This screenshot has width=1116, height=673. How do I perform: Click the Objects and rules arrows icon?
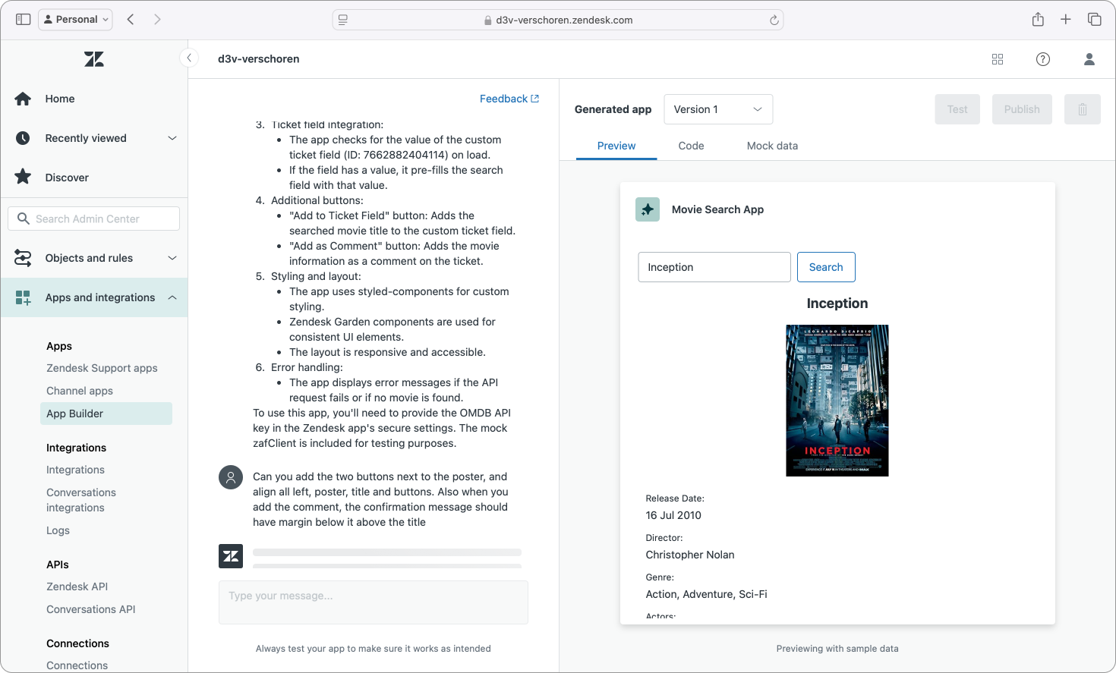coord(23,258)
